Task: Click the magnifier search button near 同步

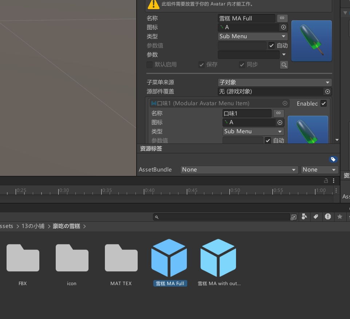Action: pos(284,65)
